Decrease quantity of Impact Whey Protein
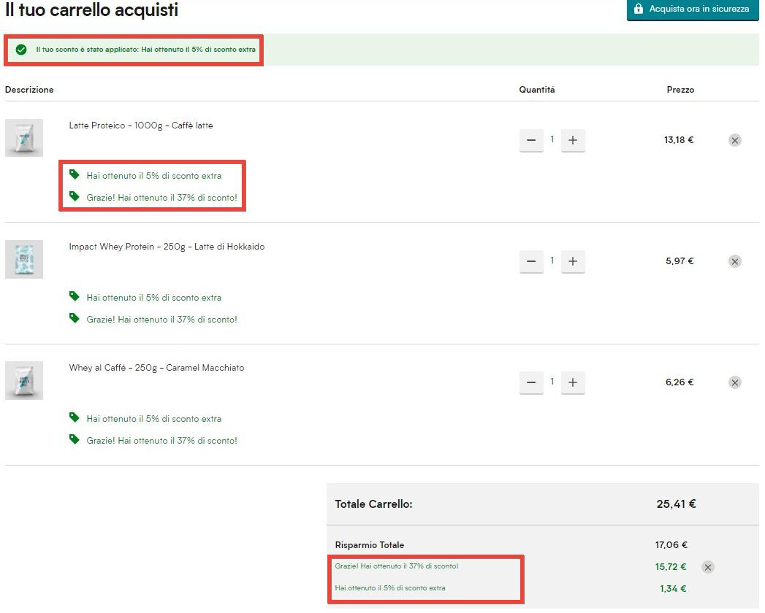The width and height of the screenshot is (765, 613). [x=531, y=261]
